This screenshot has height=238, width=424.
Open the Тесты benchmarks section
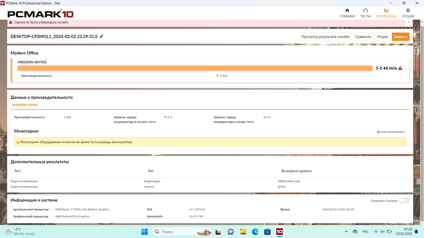click(365, 13)
